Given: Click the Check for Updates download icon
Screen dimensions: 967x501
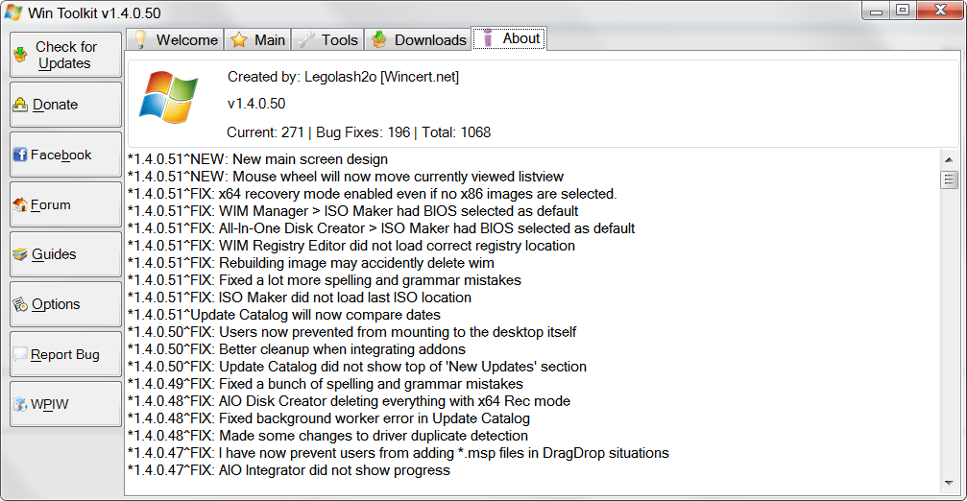Looking at the screenshot, I should point(20,56).
